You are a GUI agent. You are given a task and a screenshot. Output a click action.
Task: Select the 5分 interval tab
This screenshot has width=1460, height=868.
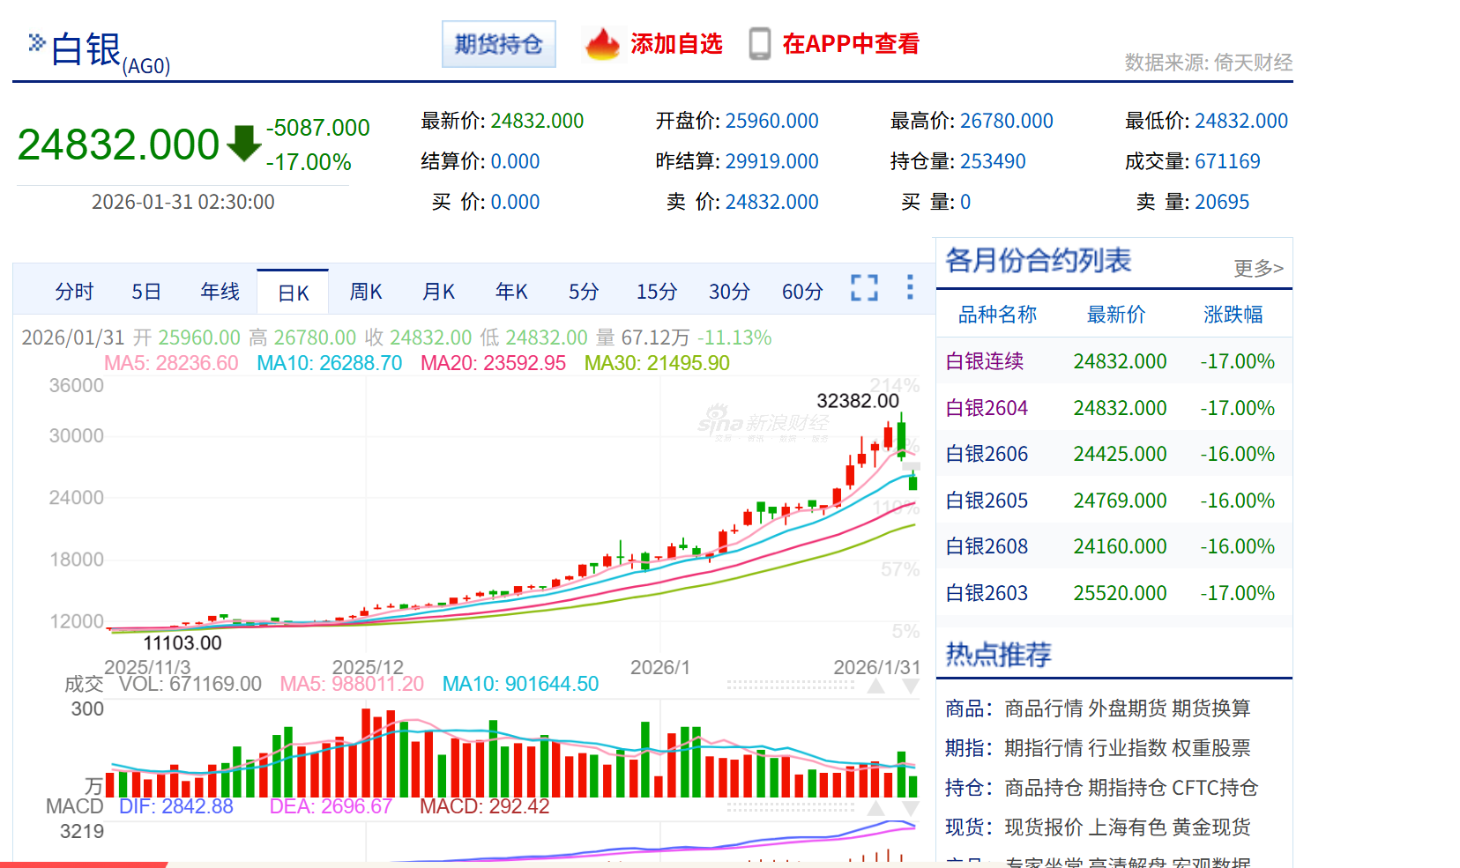click(x=584, y=292)
